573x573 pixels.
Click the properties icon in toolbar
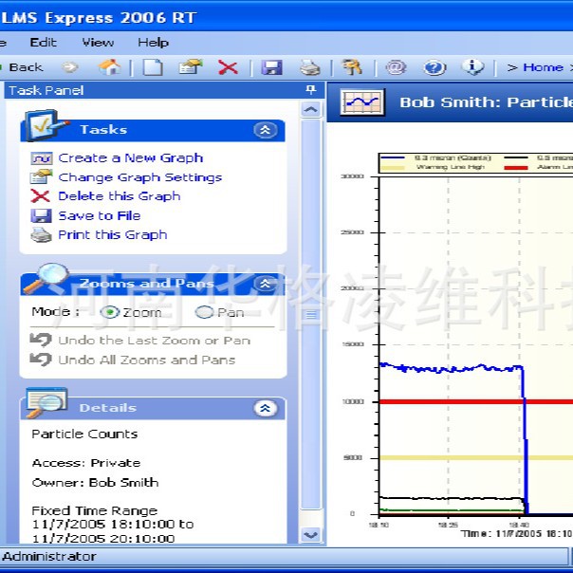click(191, 67)
